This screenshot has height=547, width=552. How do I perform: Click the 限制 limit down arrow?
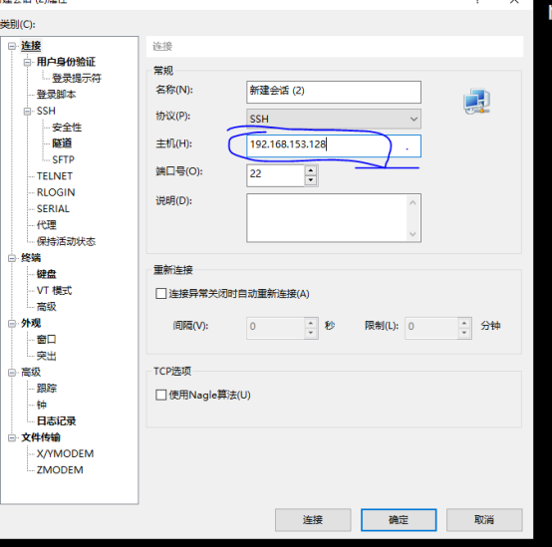tap(464, 333)
